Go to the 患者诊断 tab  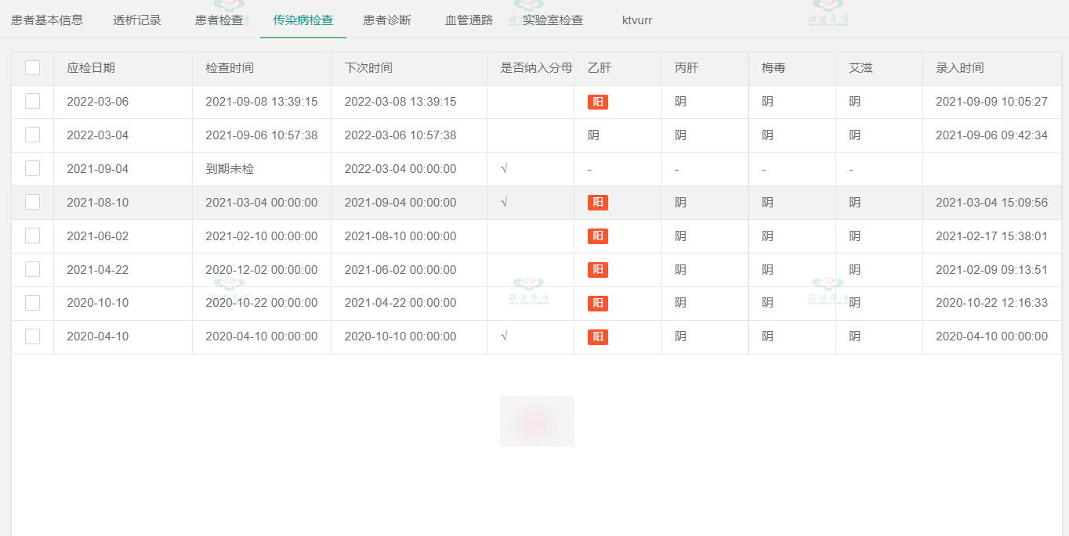[x=387, y=20]
